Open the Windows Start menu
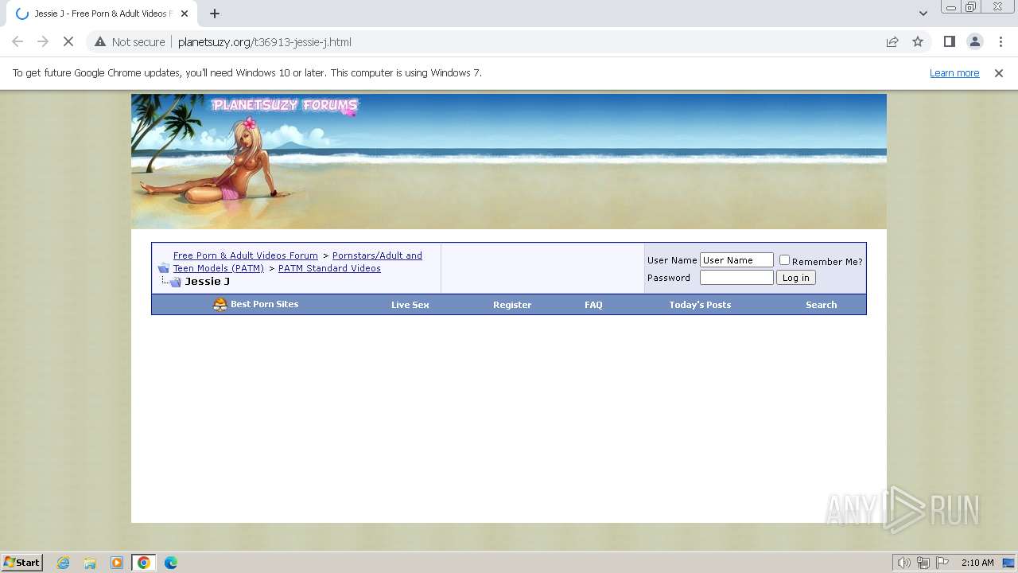The image size is (1018, 573). (x=22, y=563)
